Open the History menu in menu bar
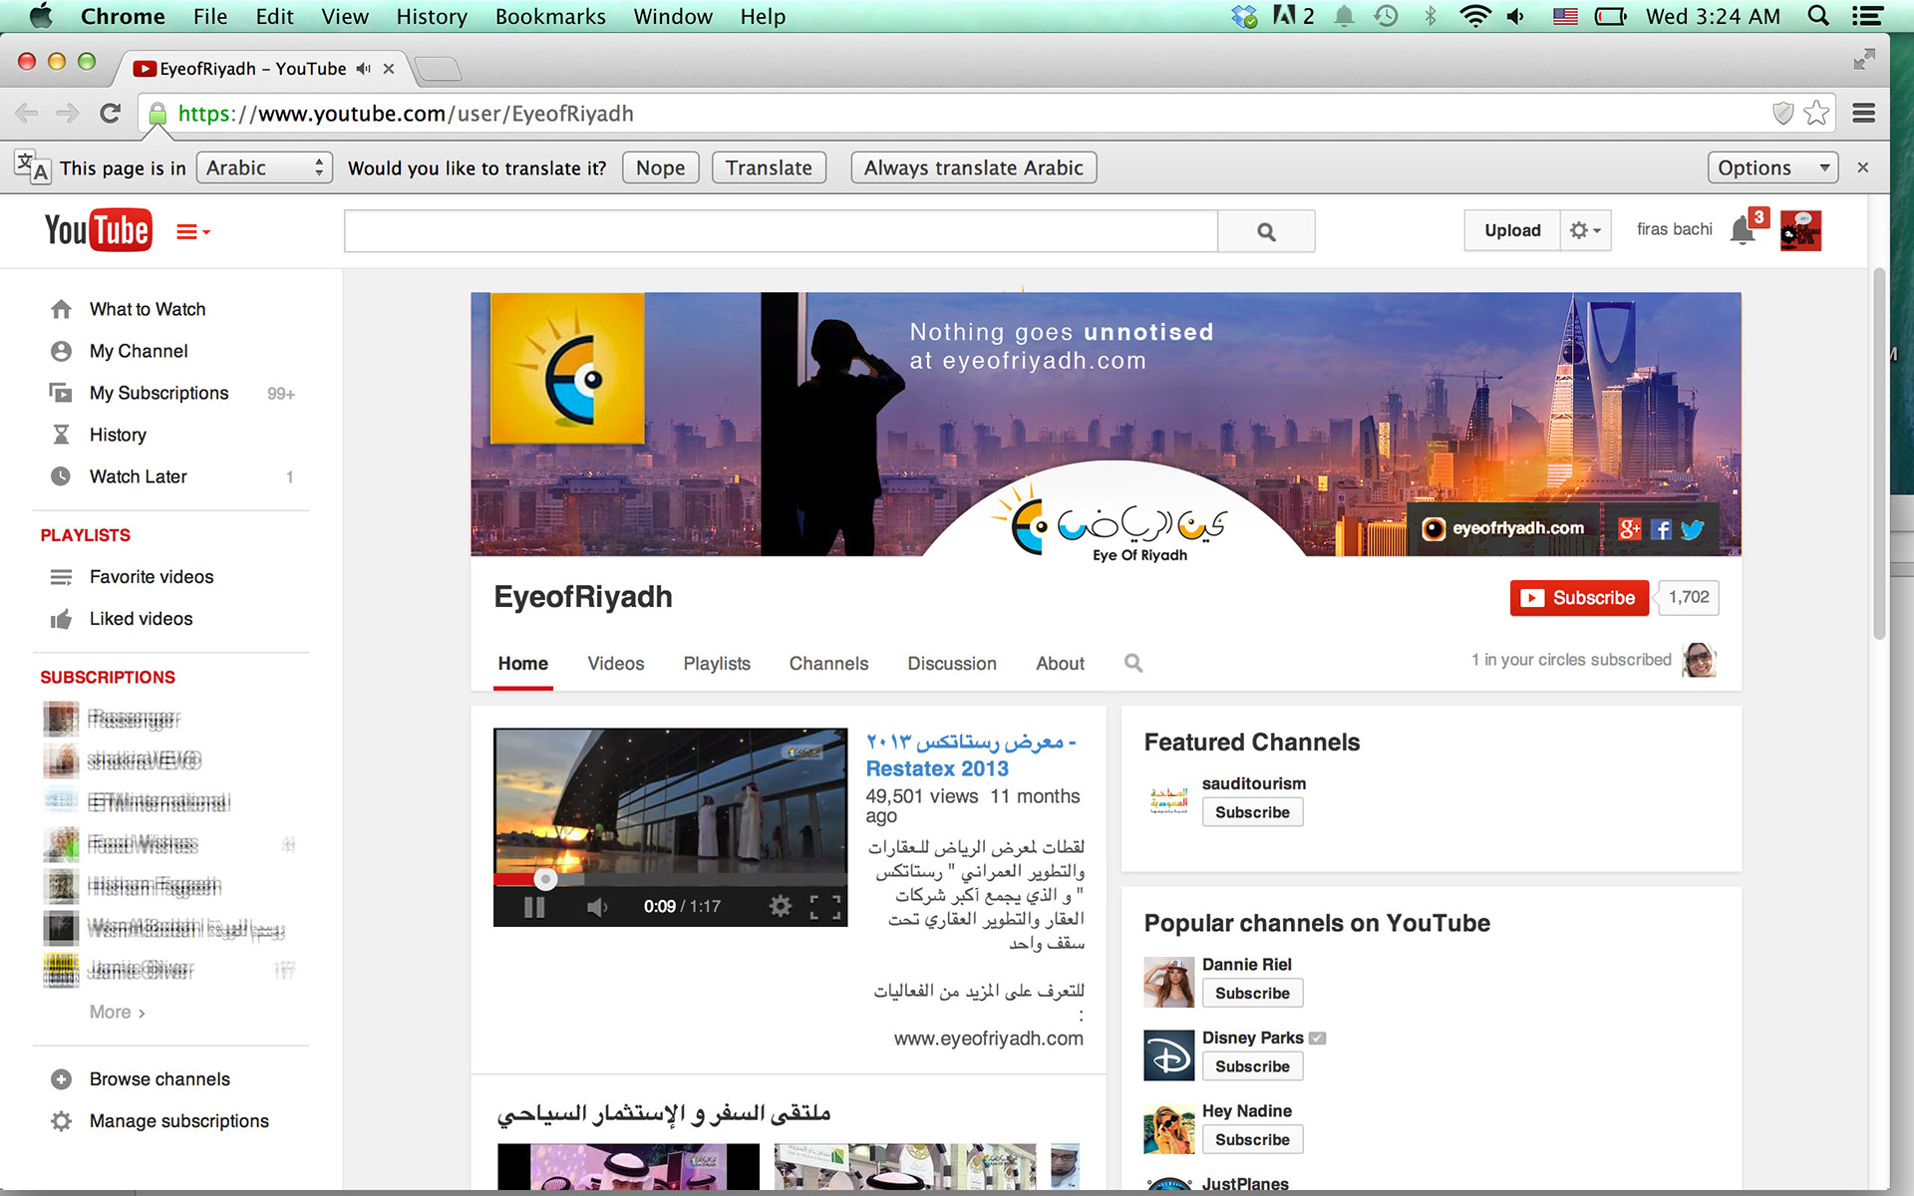1914x1196 pixels. click(432, 16)
